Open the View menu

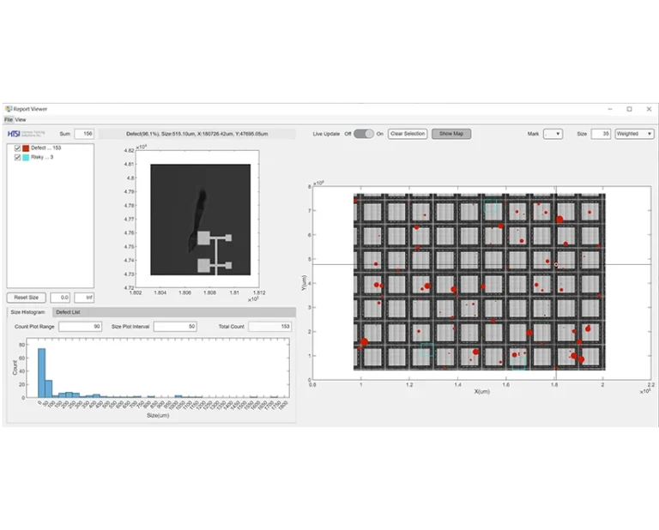(x=21, y=120)
